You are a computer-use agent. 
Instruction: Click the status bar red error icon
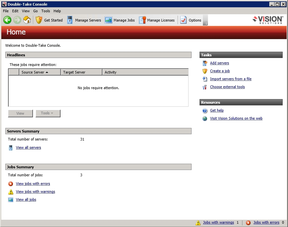[x=248, y=223]
